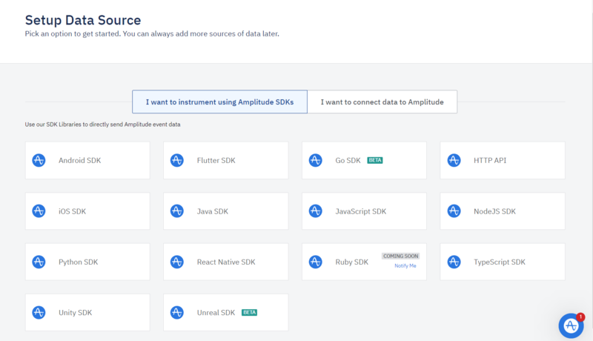Click the iOS SDK Amplitude icon
593x341 pixels.
pos(39,211)
